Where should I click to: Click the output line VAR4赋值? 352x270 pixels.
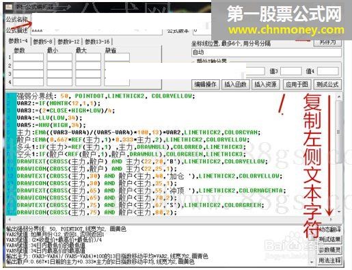pos(46,245)
